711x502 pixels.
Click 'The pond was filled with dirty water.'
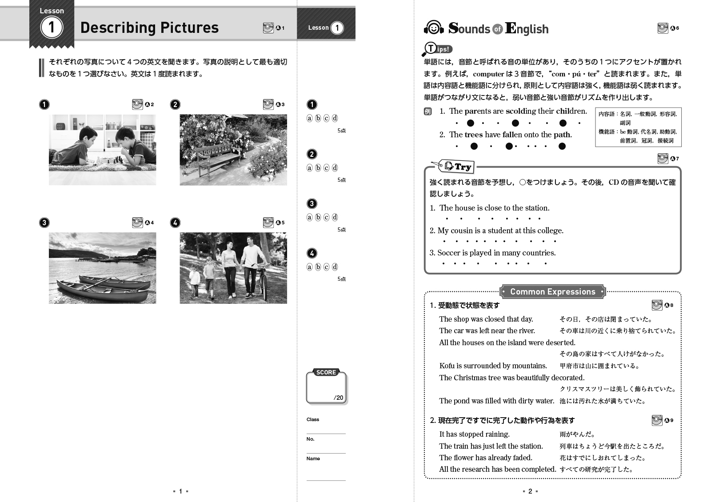[497, 401]
